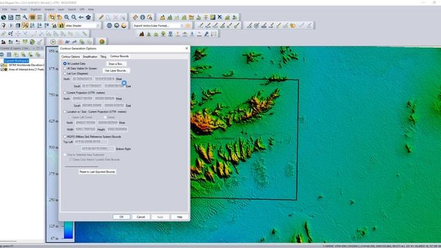Open the Layer menu
The image size is (441, 248).
(61, 10)
